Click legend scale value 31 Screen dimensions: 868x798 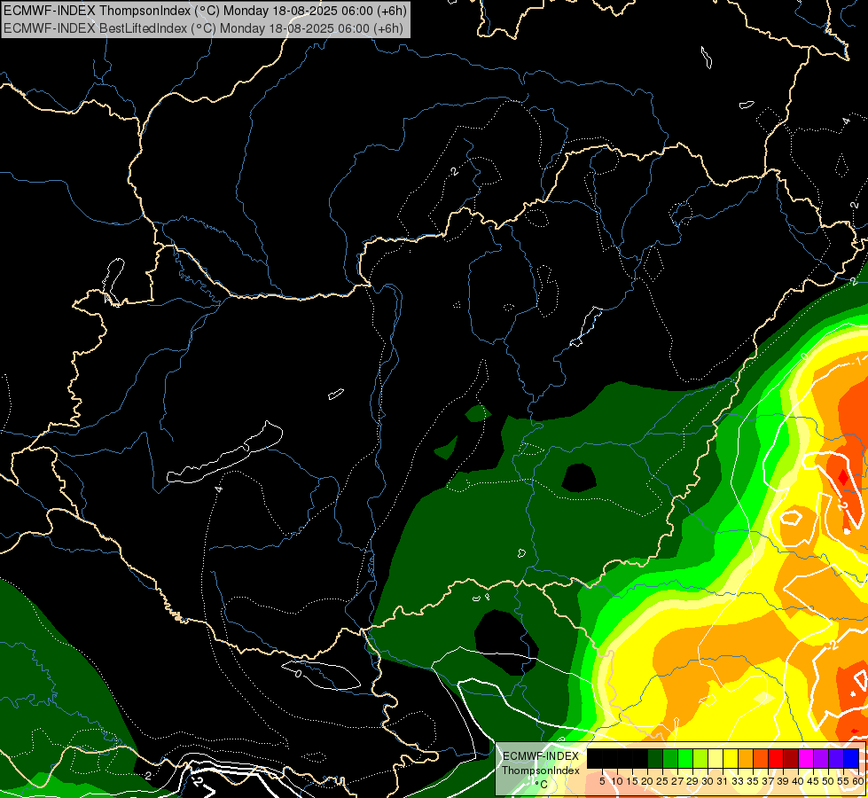pos(723,781)
